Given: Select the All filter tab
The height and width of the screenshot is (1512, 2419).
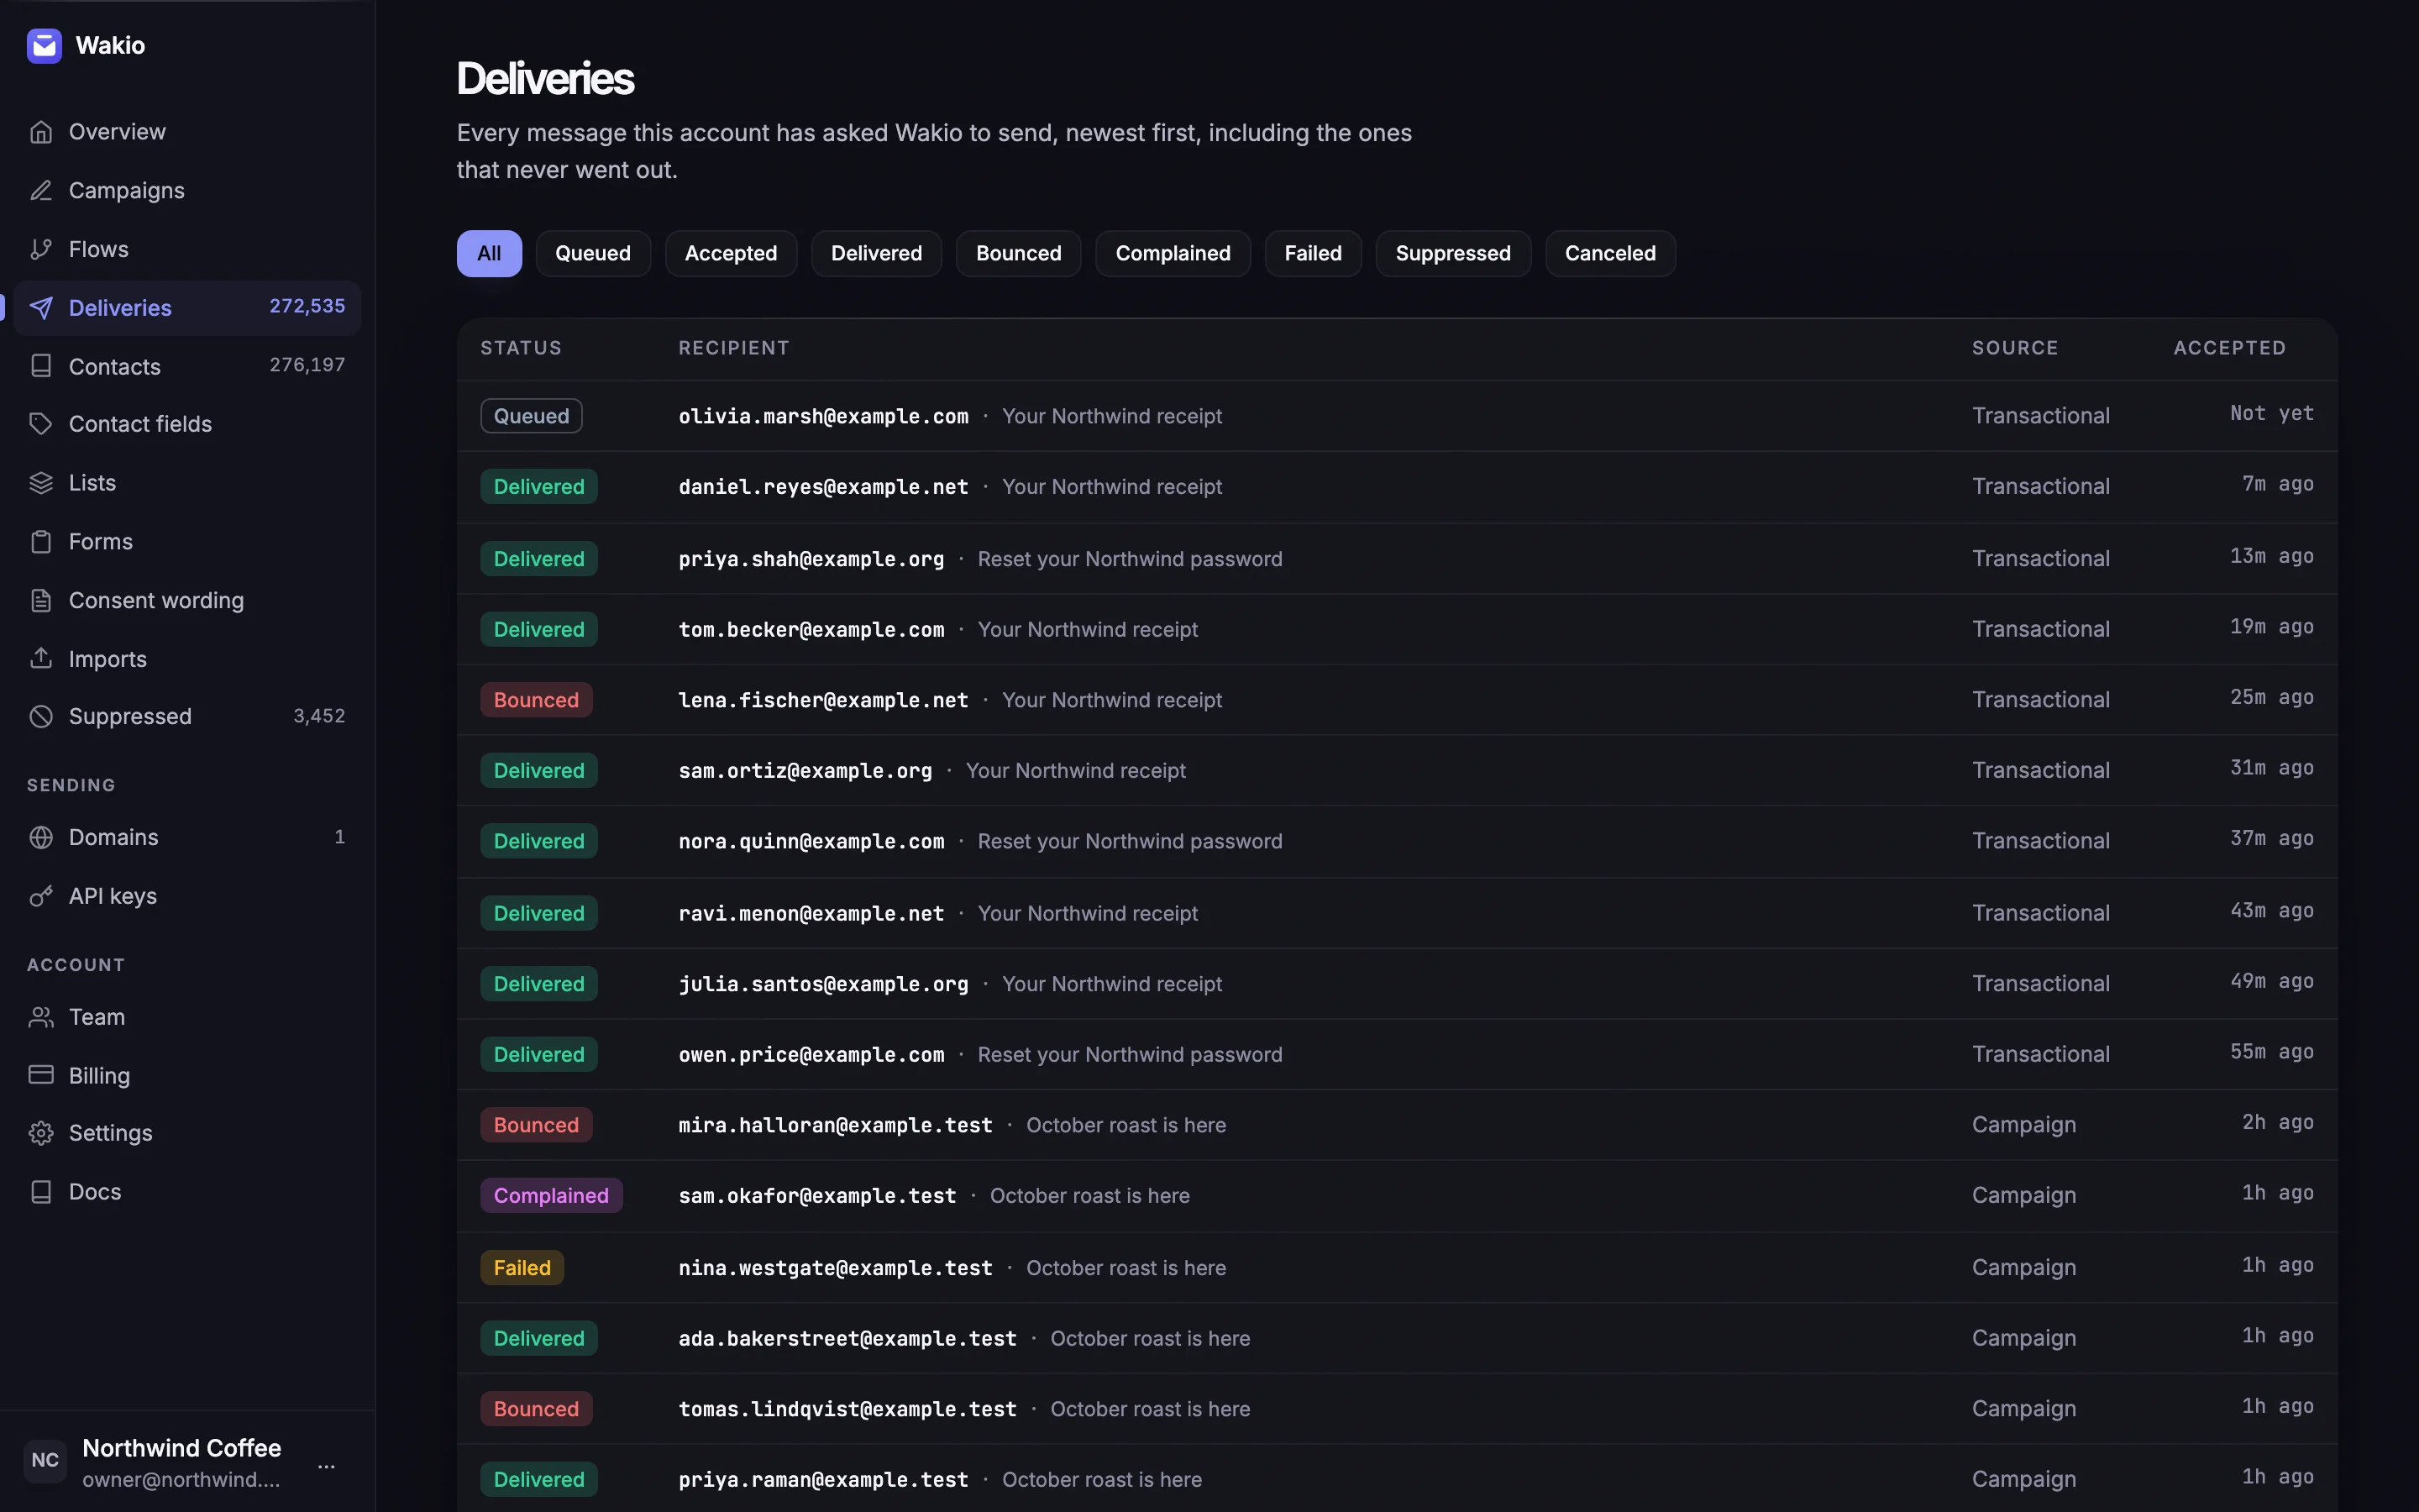Looking at the screenshot, I should pyautogui.click(x=489, y=253).
